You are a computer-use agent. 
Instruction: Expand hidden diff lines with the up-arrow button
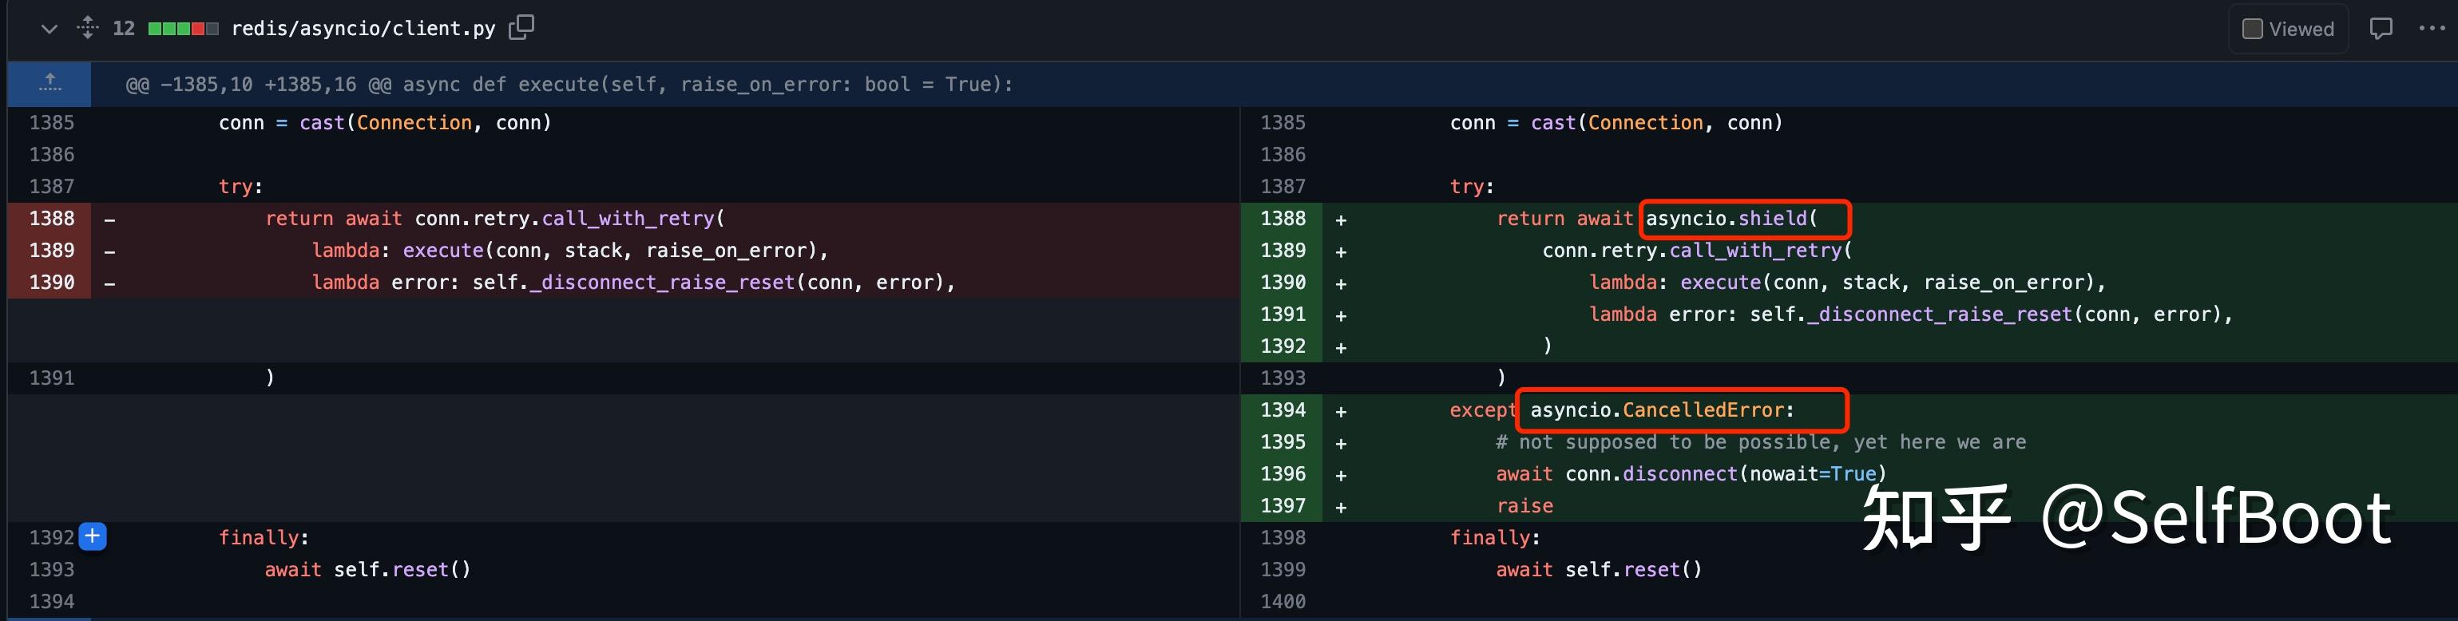tap(49, 84)
